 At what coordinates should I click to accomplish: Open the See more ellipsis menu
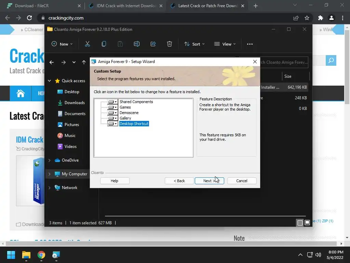click(x=250, y=44)
